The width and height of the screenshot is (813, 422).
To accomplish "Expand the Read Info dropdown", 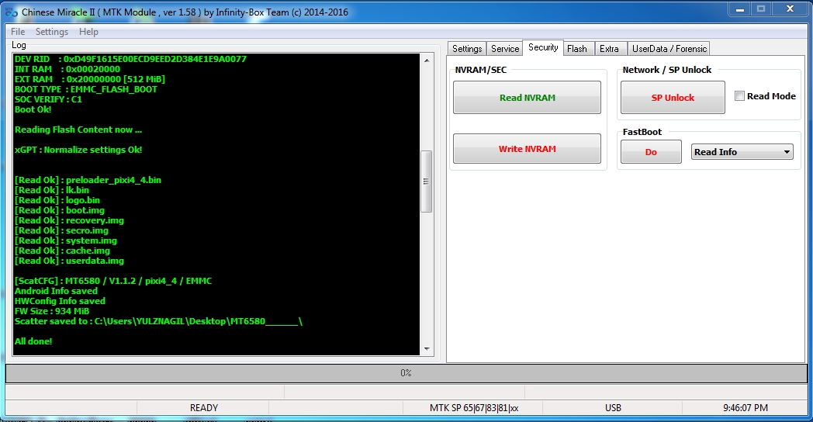I will (742, 152).
